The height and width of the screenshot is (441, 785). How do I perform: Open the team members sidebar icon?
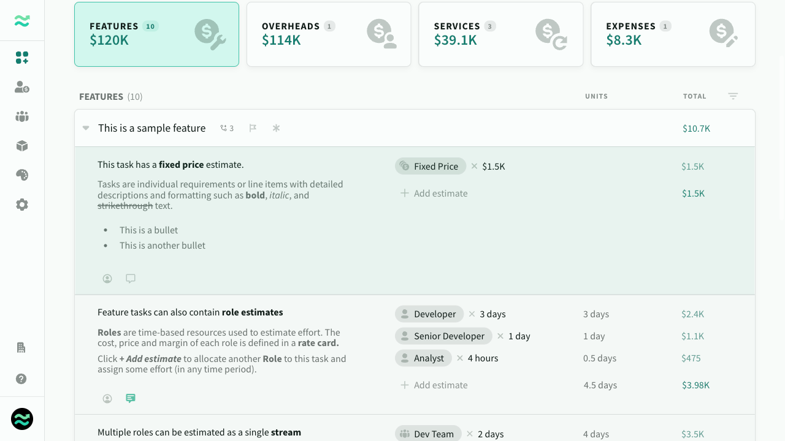[x=22, y=116]
